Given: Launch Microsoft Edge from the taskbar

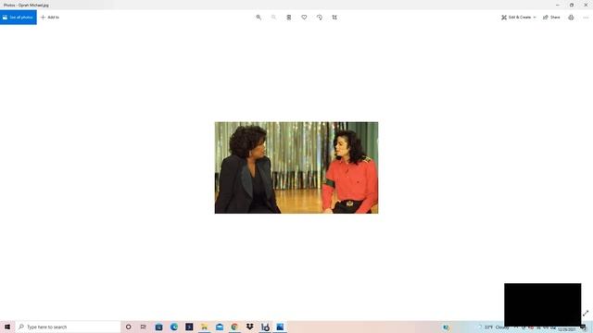Looking at the screenshot, I should pos(174,327).
